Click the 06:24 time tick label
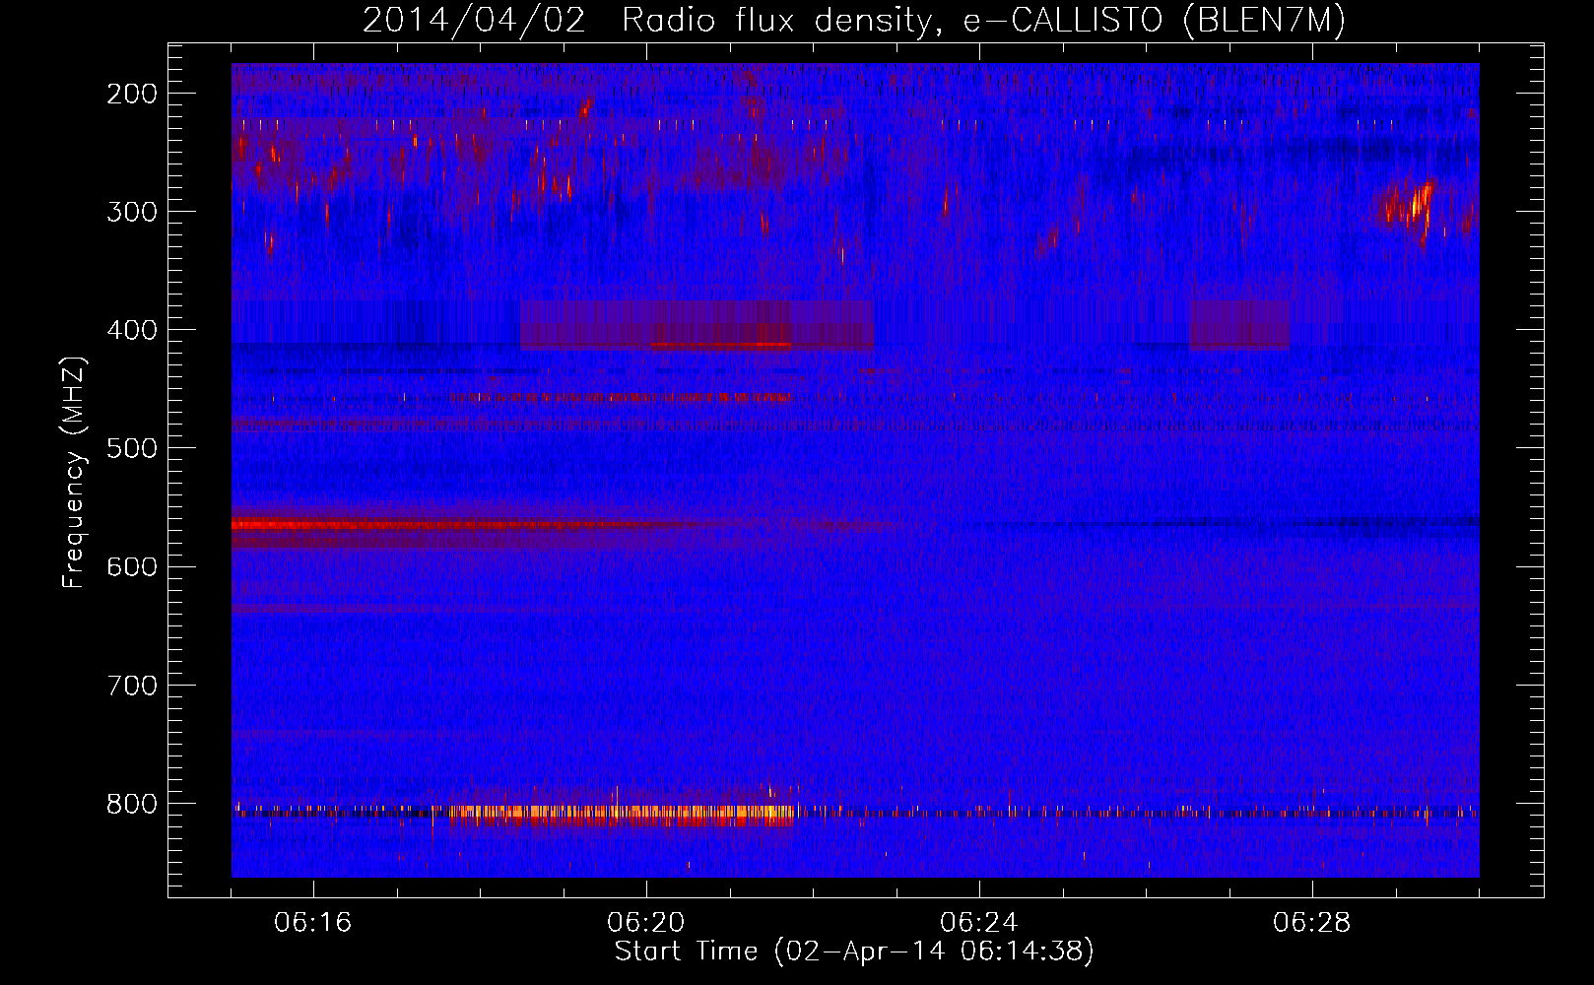 [x=979, y=923]
